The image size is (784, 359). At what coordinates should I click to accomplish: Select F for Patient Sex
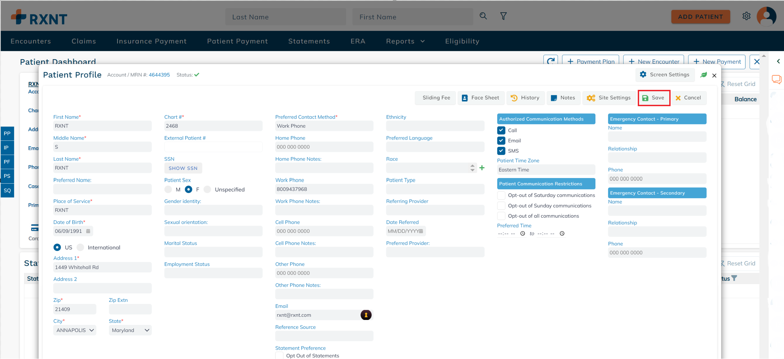point(188,189)
